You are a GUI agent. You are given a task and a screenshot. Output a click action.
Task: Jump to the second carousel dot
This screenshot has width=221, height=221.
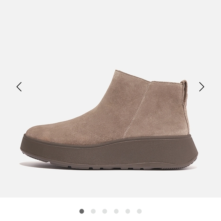point(93,211)
